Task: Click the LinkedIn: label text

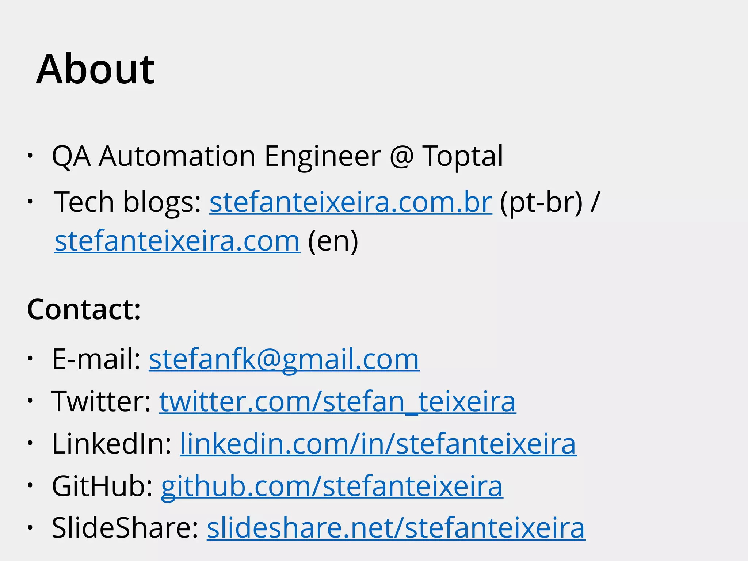Action: tap(112, 444)
